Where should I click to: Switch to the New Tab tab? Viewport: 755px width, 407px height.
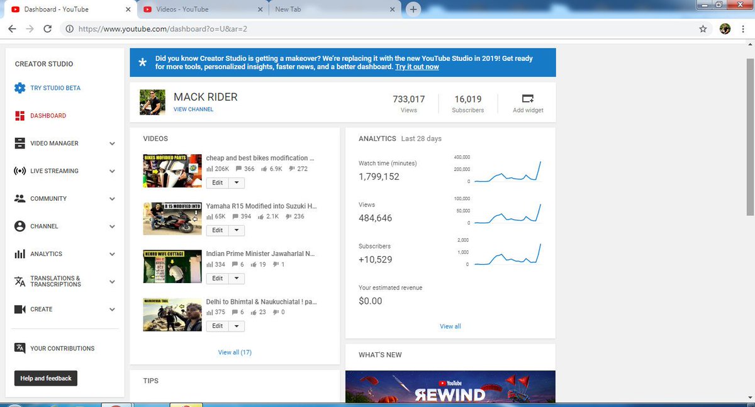point(333,9)
